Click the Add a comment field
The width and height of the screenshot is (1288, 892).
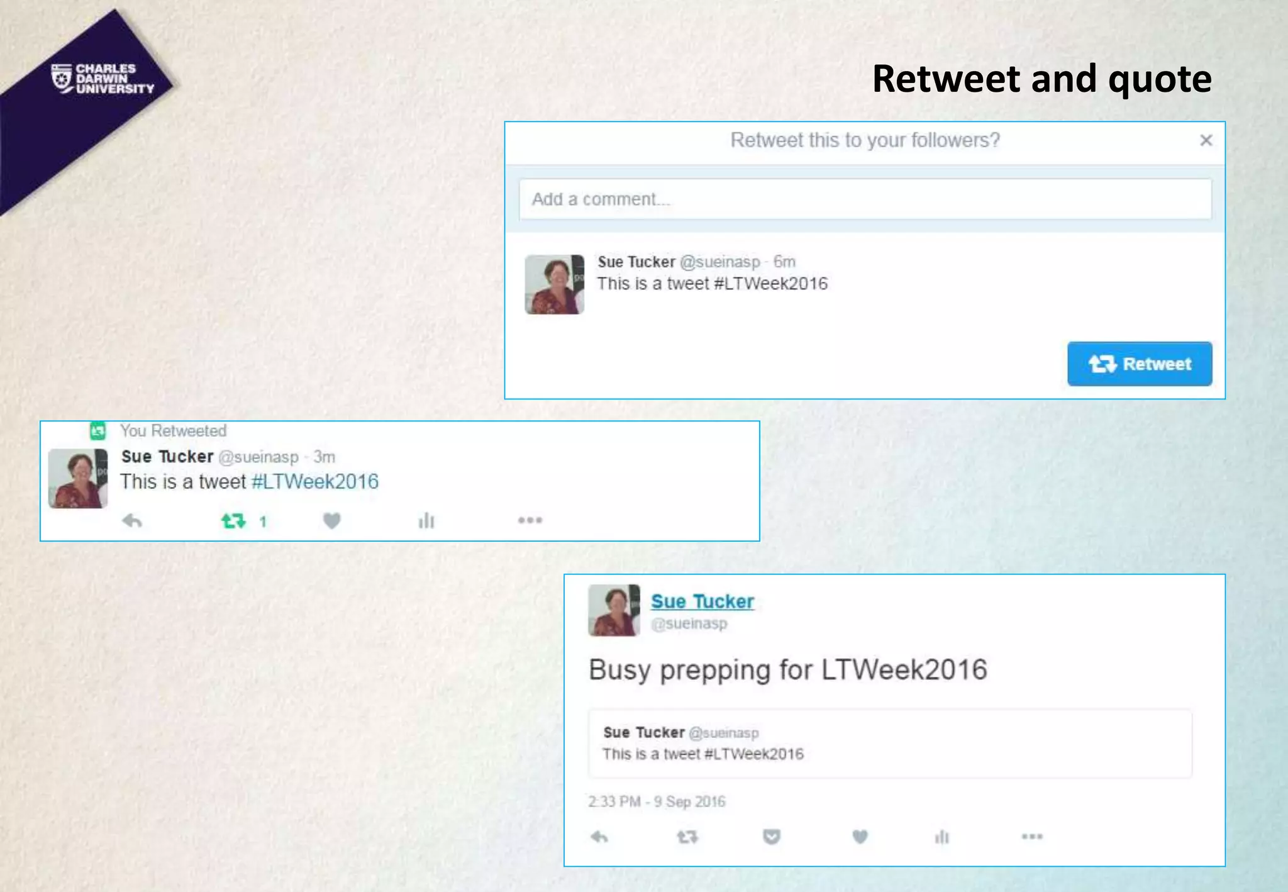865,199
